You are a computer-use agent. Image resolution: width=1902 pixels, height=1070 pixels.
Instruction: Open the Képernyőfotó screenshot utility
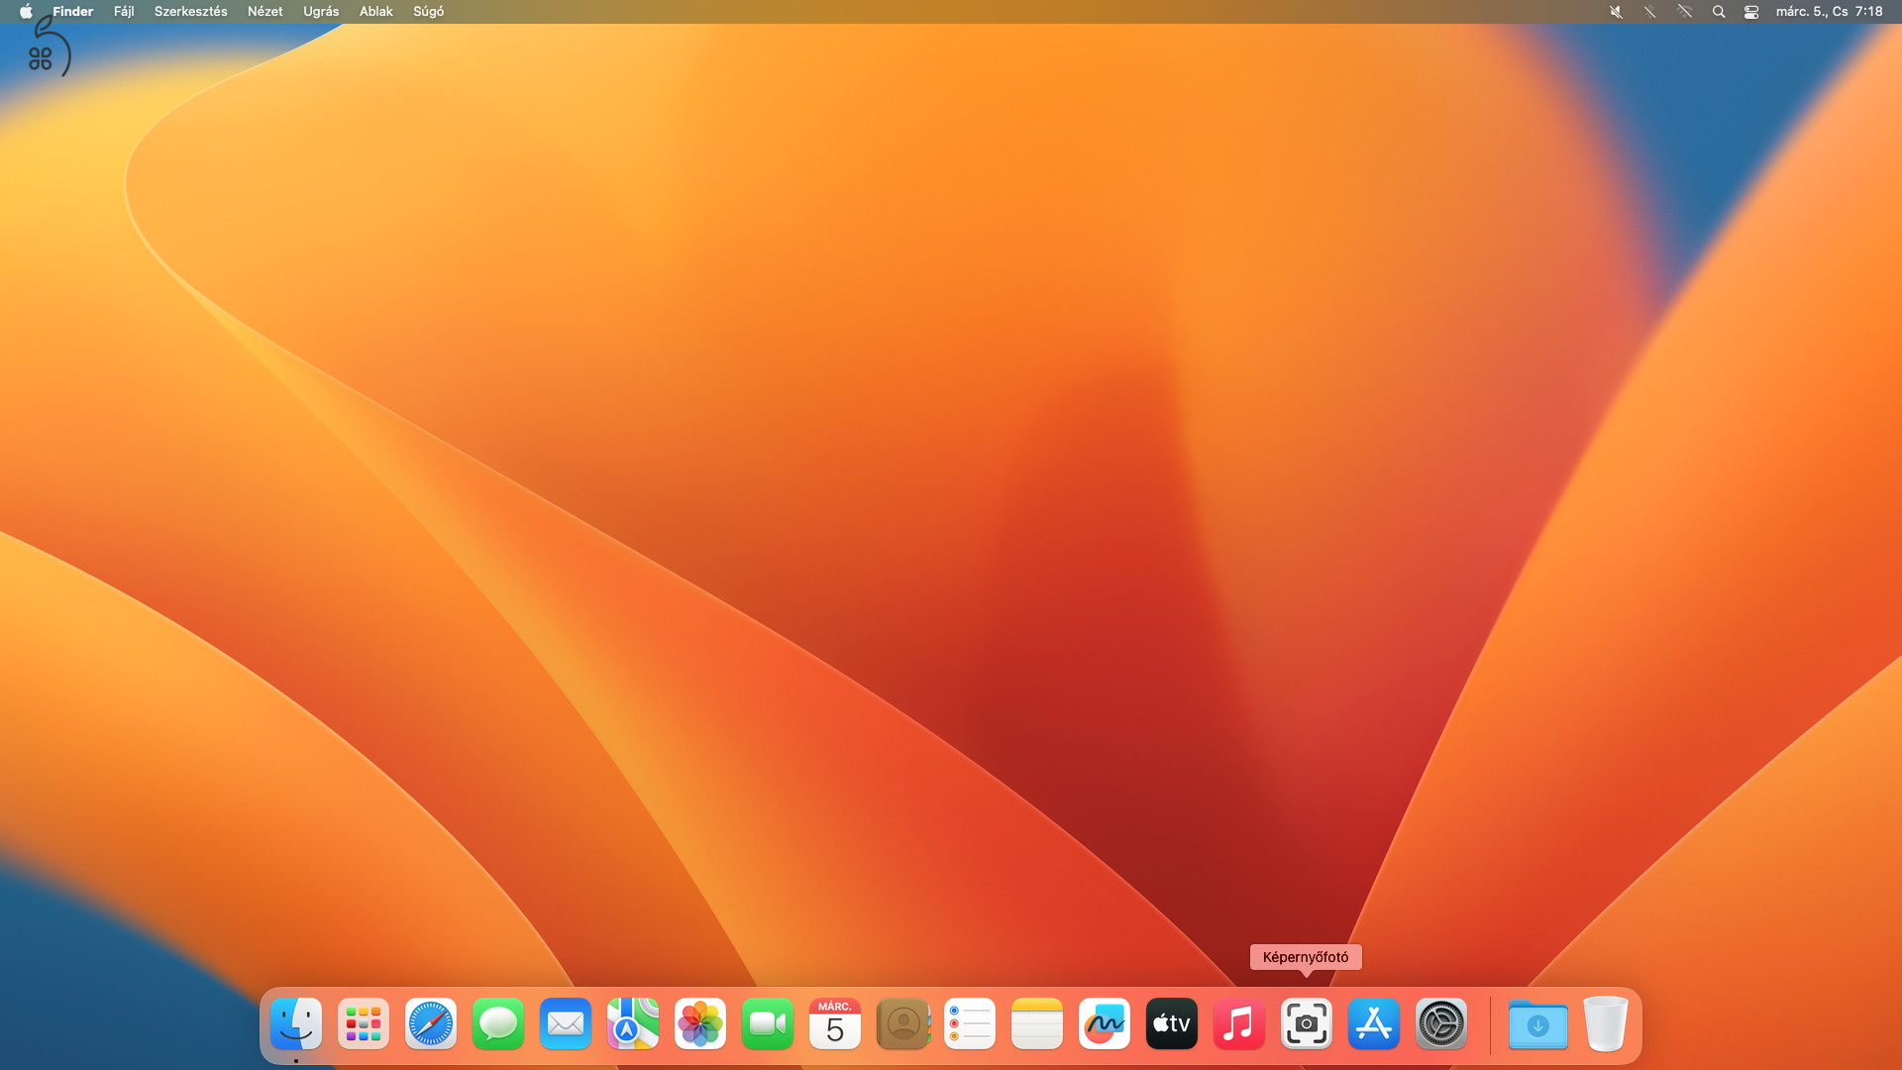[x=1306, y=1024]
